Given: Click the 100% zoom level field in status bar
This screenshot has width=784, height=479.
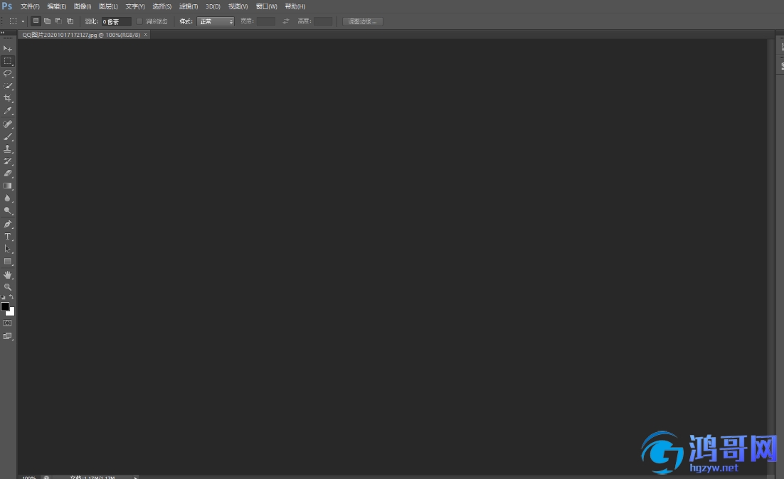Looking at the screenshot, I should (29, 477).
